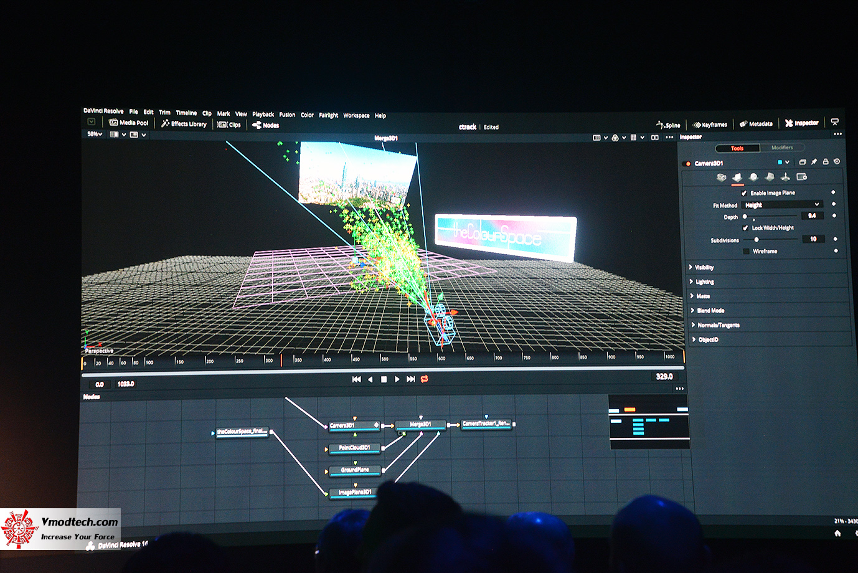Uncheck Lock Width/Height
The image size is (858, 573).
(746, 228)
